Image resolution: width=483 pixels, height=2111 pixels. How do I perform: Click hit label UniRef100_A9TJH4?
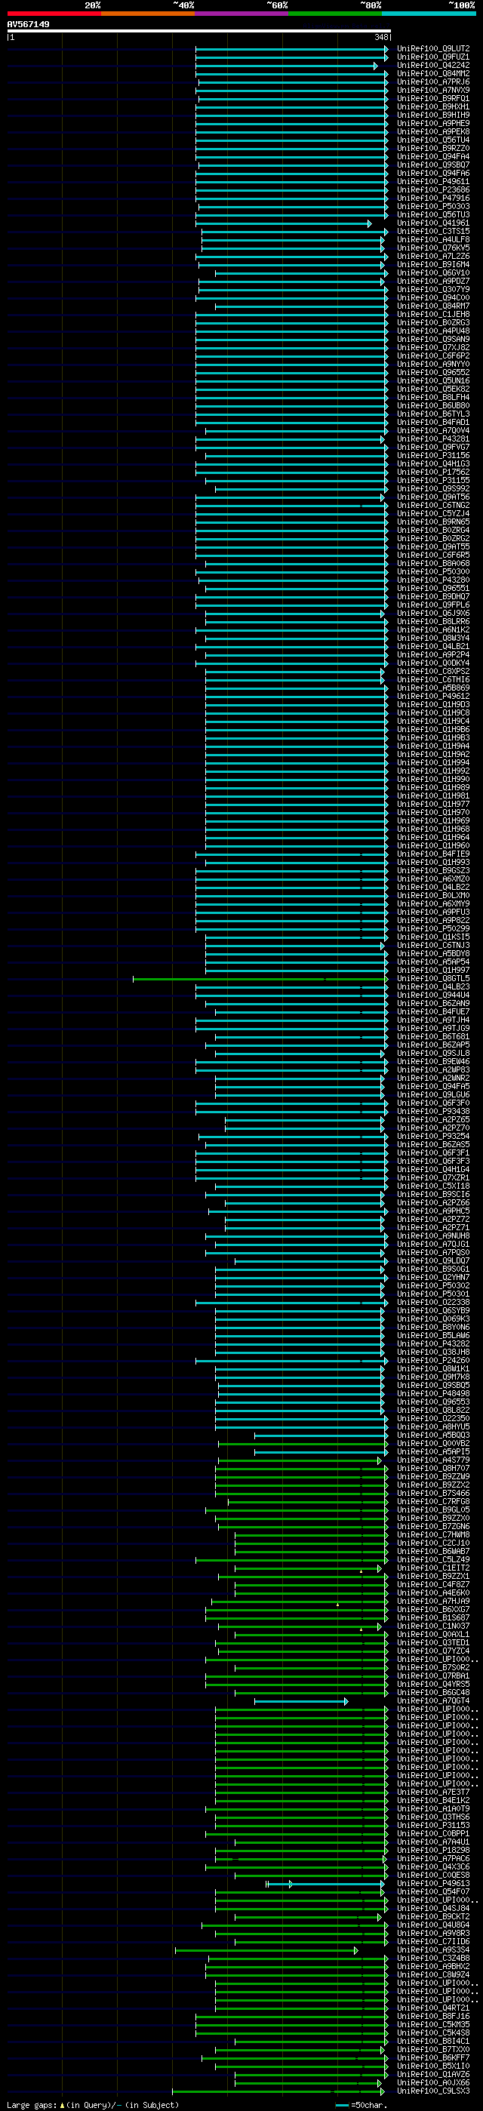[434, 1020]
